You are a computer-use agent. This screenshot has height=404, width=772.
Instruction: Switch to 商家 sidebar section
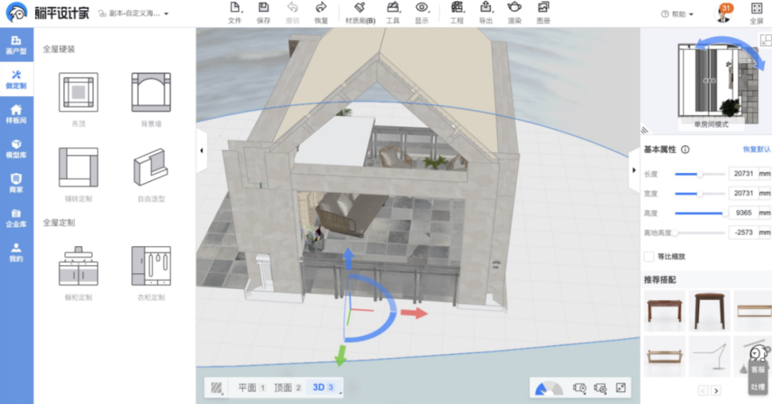tap(16, 183)
